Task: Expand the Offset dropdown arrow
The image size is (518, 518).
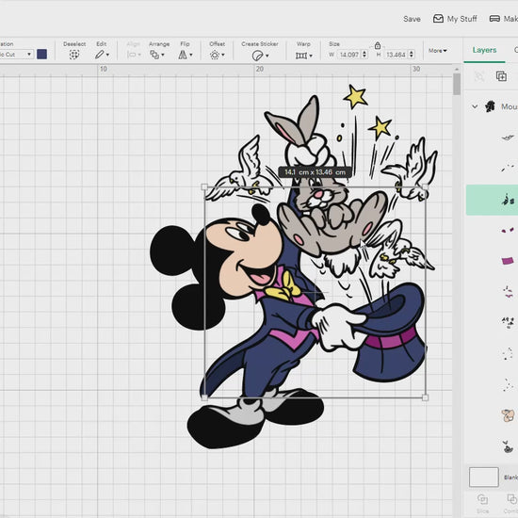Action: pyautogui.click(x=223, y=55)
